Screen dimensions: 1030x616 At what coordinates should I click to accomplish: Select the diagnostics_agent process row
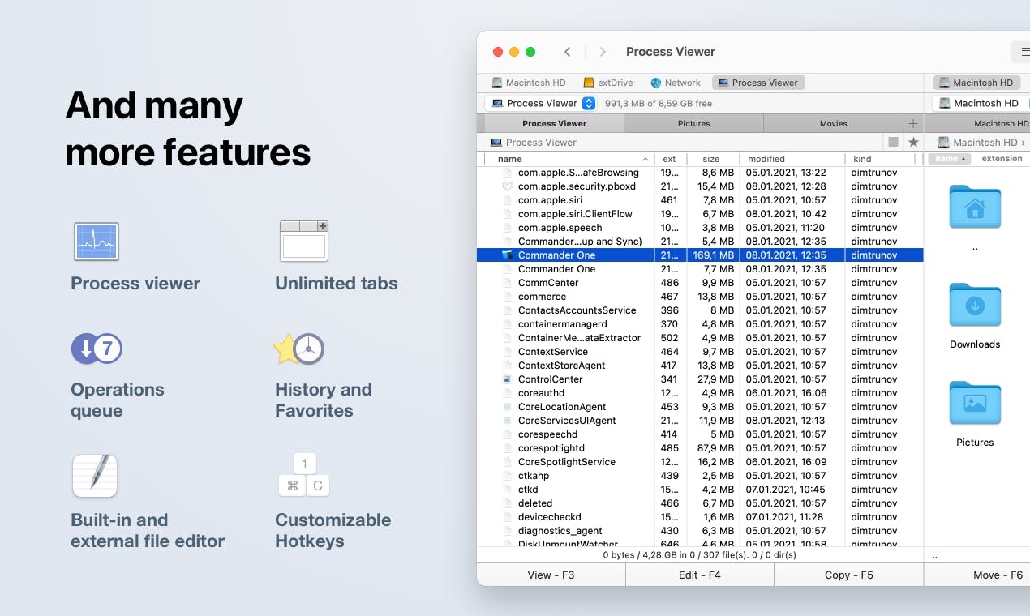(701, 531)
